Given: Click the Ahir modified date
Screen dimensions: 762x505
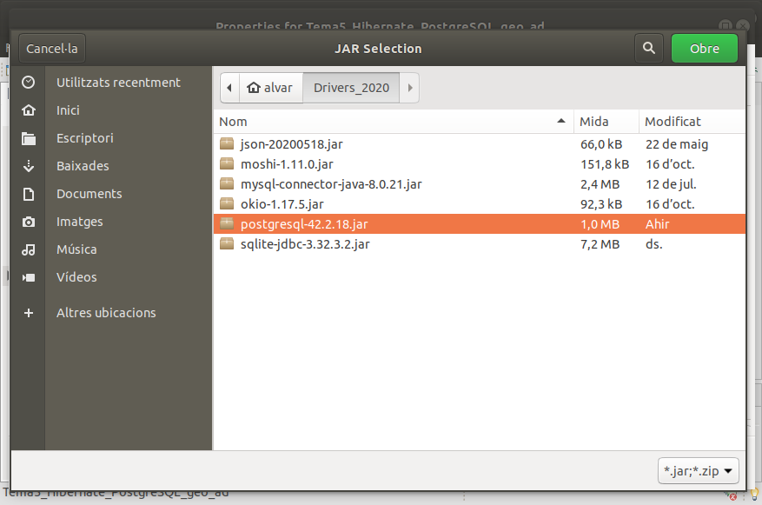Looking at the screenshot, I should pos(657,224).
